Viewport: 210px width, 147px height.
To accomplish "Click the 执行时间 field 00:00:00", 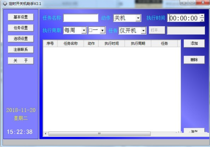I will (x=183, y=18).
